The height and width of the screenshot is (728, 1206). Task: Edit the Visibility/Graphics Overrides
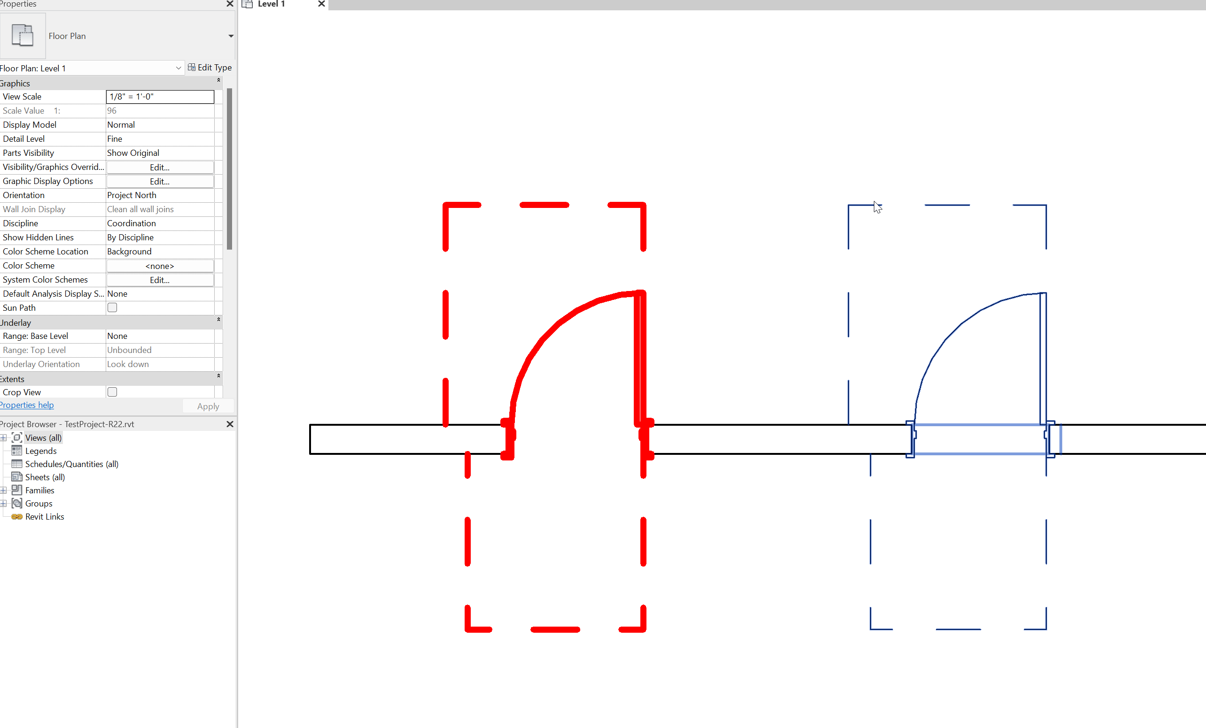(x=160, y=167)
